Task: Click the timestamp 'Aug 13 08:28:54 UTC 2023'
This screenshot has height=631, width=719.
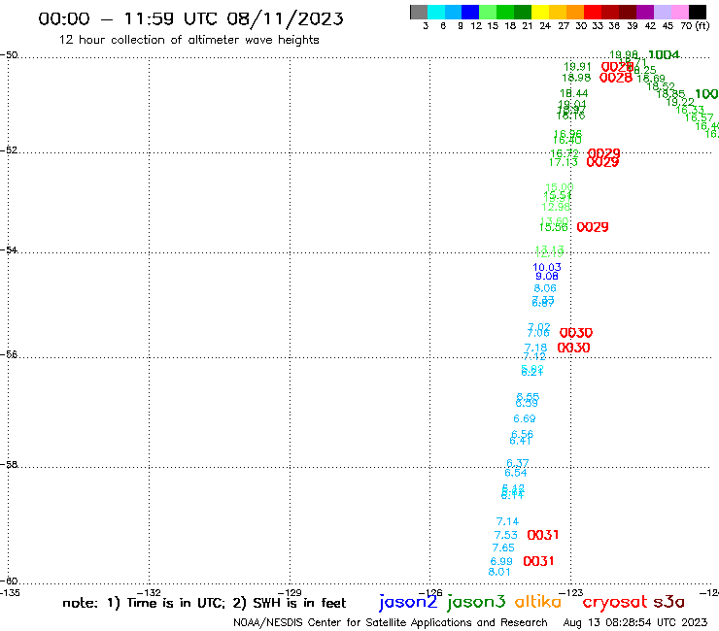Action: (635, 622)
